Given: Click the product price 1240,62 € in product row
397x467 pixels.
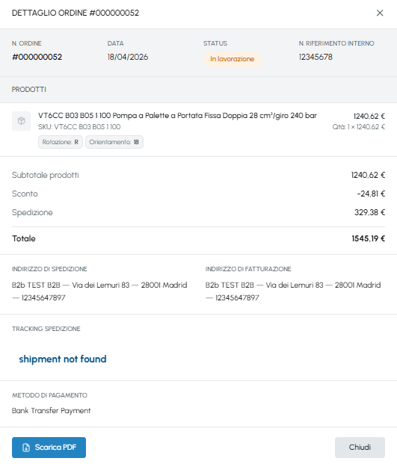Looking at the screenshot, I should click(x=369, y=116).
